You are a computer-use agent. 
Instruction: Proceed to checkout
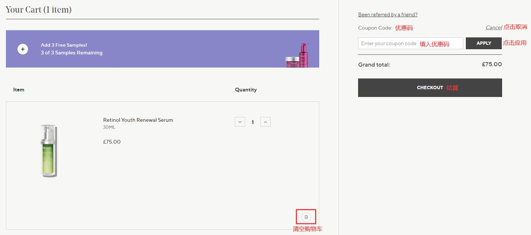tap(430, 88)
